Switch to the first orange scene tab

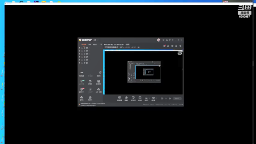pyautogui.click(x=84, y=44)
